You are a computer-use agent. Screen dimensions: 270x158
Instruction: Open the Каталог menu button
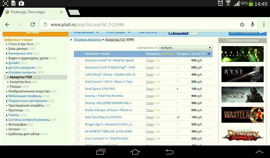36,34
